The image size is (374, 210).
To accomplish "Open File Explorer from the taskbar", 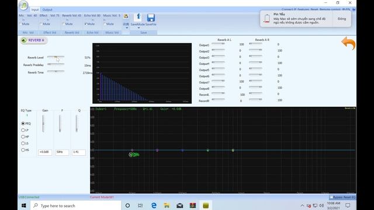I will tap(167, 205).
